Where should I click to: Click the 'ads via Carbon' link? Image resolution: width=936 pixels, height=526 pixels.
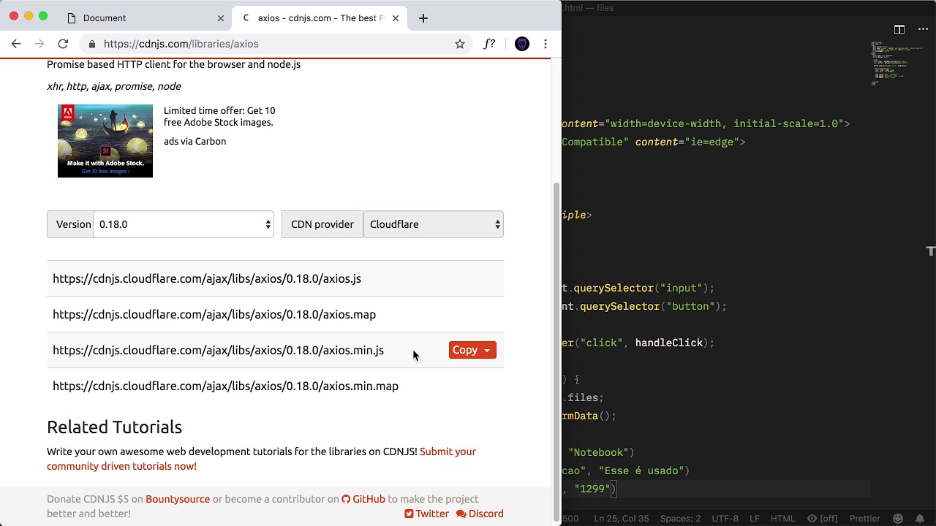[x=195, y=141]
